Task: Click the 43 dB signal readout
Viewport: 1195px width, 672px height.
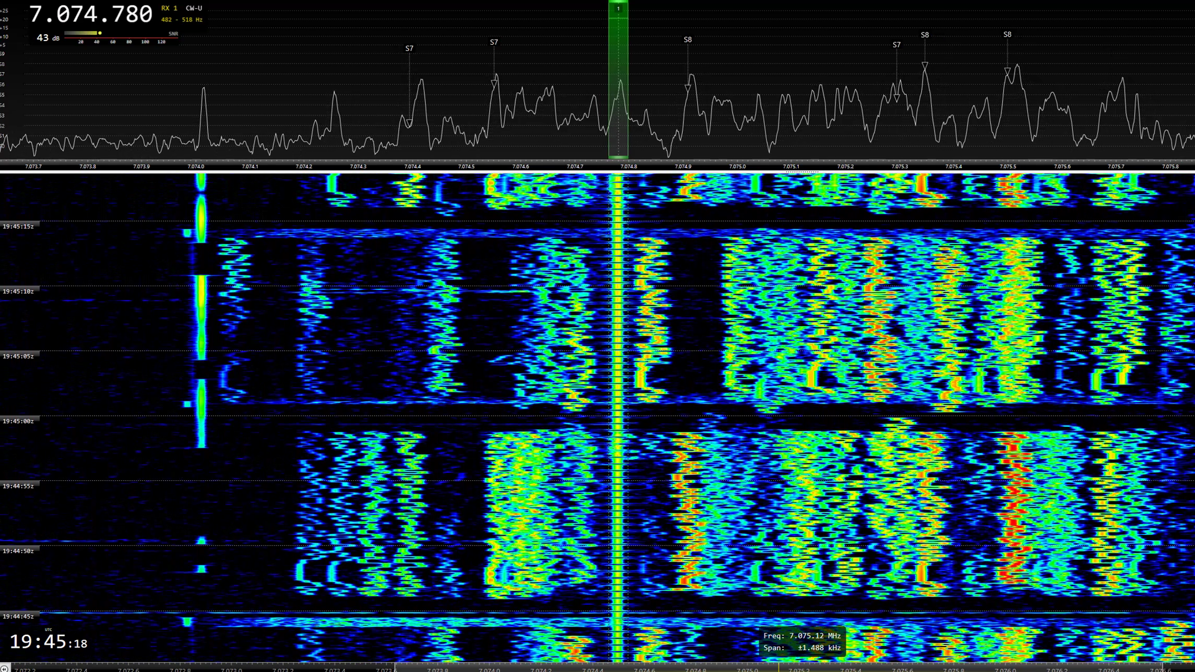Action: [47, 38]
